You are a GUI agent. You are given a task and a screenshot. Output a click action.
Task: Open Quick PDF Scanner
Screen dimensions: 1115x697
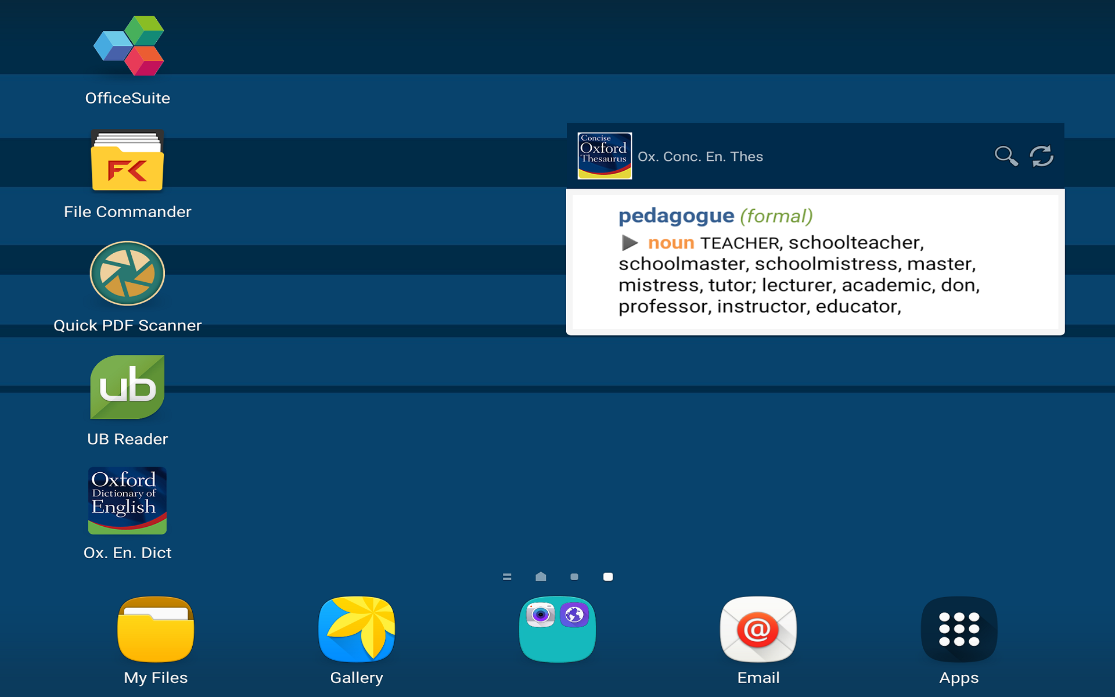pos(127,273)
